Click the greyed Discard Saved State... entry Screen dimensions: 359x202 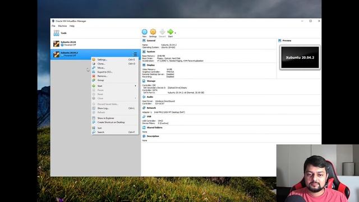point(114,104)
